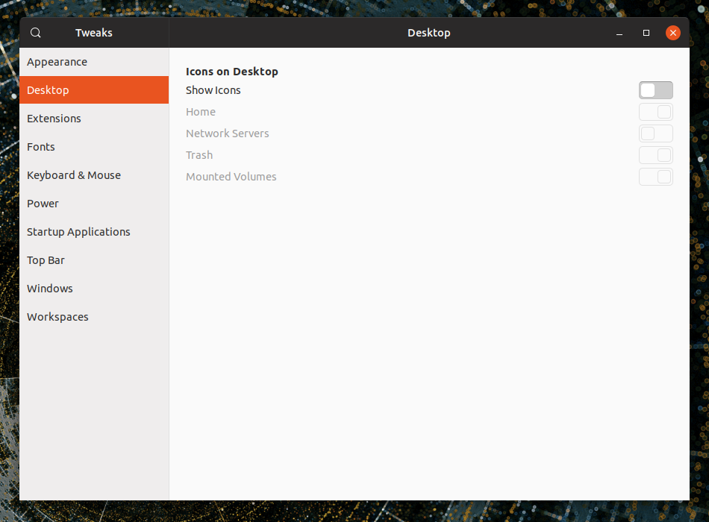
Task: Go to the Fonts section
Action: [94, 147]
